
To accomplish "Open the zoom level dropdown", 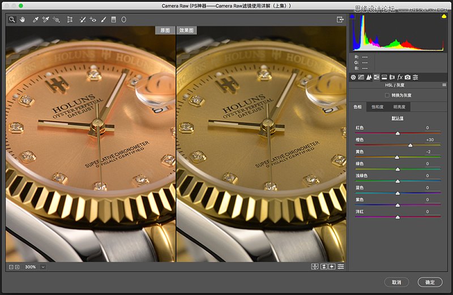I will pos(43,267).
